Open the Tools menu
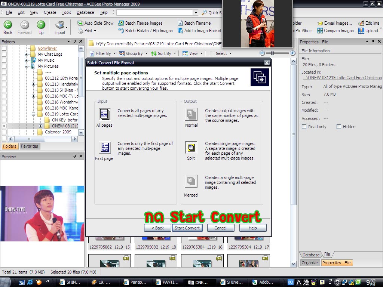The image size is (383, 287). (x=67, y=12)
